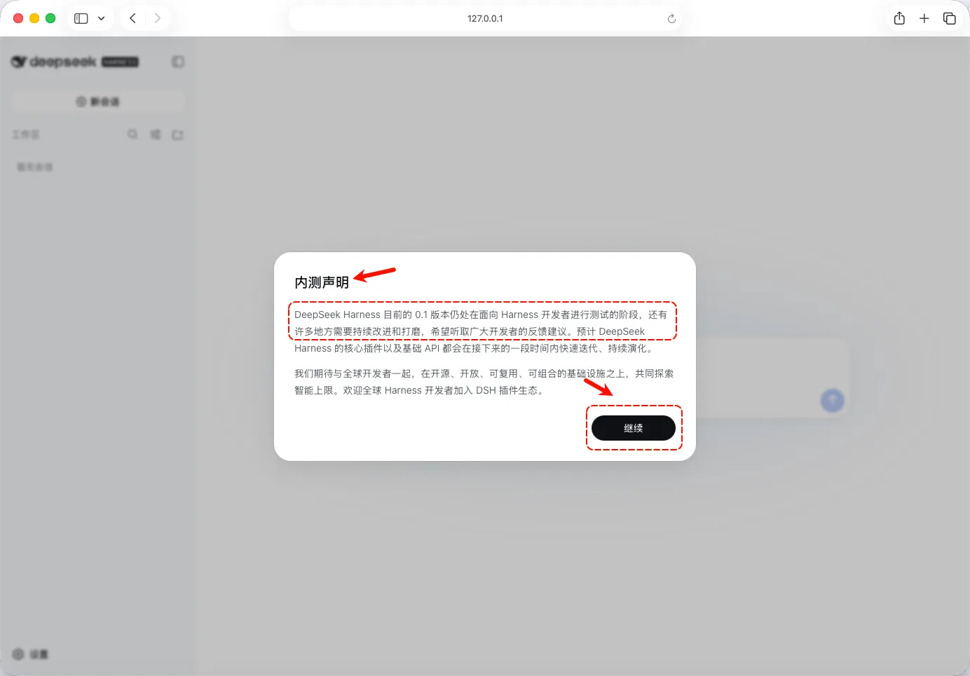Click the 继续 button in the dialog

[x=634, y=428]
